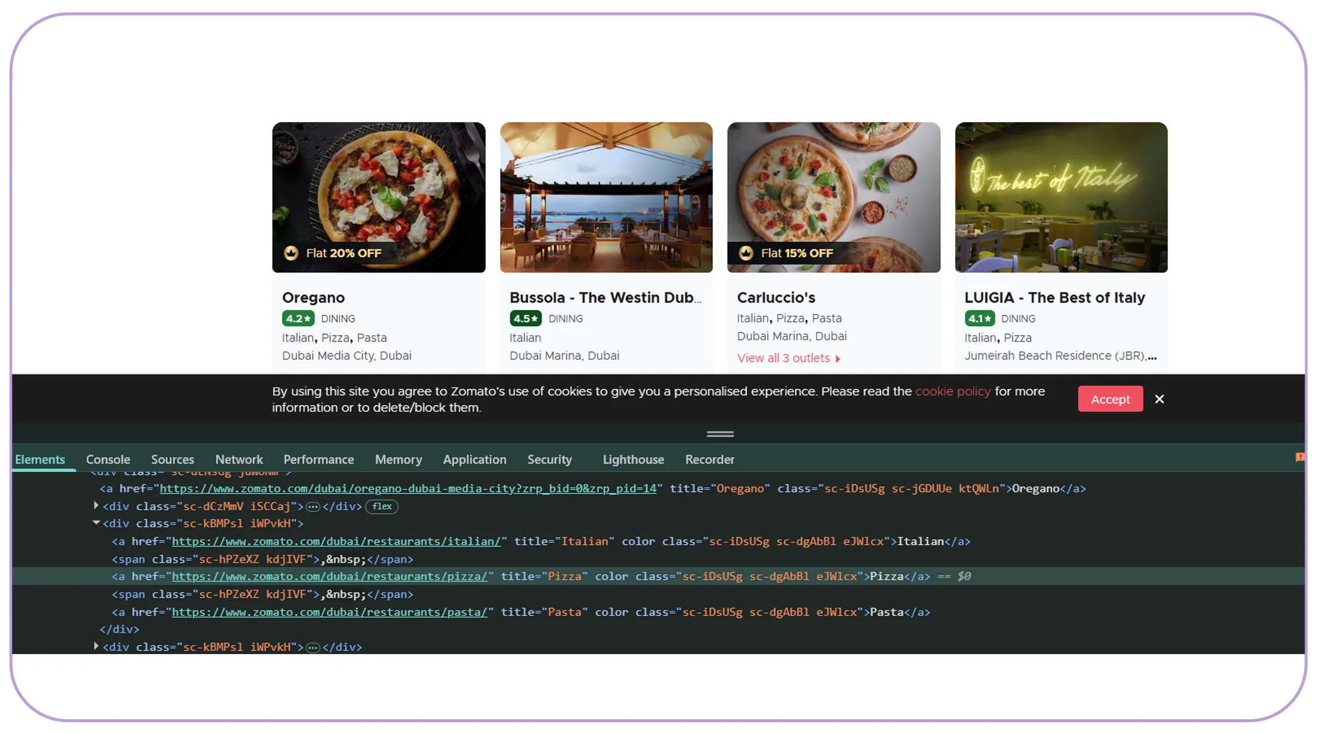Click the restaurants/pasta/ href in DOM
This screenshot has height=734, width=1317.
click(x=329, y=611)
